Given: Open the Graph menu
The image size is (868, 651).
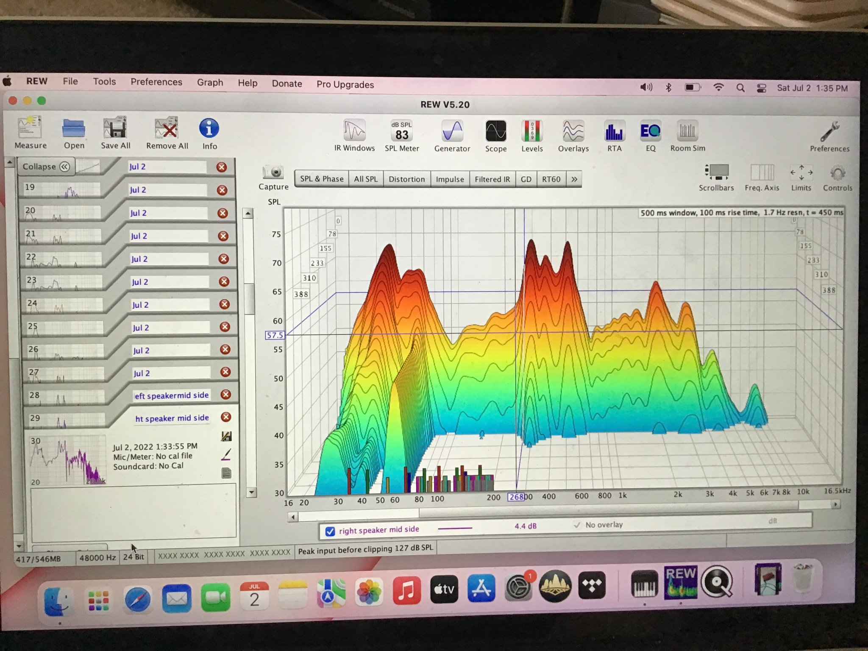Looking at the screenshot, I should (x=210, y=82).
